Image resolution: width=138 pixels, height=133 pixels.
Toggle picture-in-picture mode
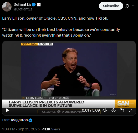(x=122, y=110)
